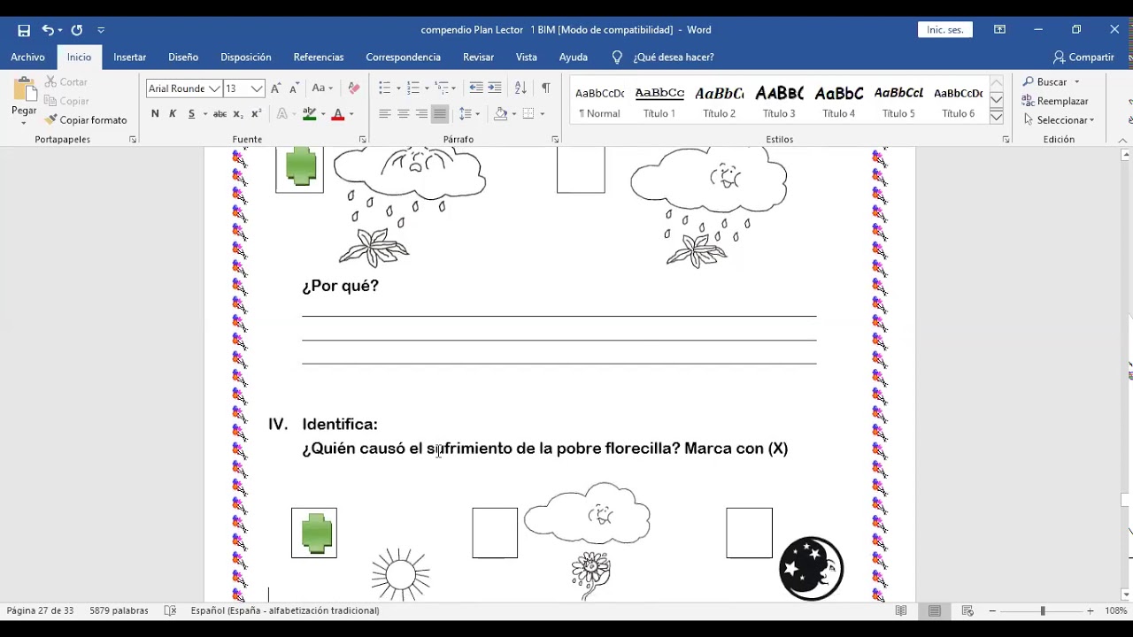
Task: Align text to the left
Action: (385, 113)
